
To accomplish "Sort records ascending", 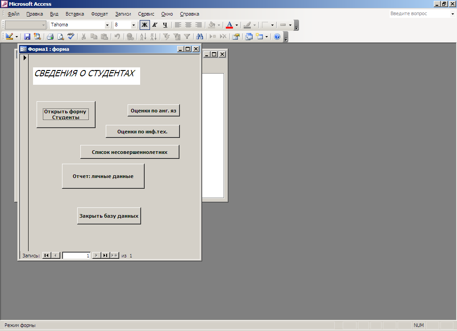I will coord(143,37).
